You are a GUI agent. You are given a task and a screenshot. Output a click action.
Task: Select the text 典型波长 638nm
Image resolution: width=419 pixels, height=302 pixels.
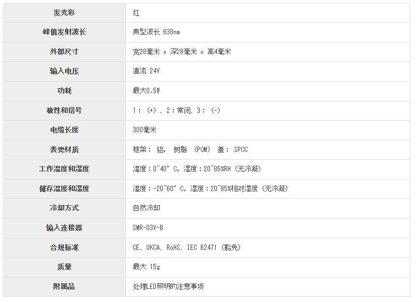point(156,32)
